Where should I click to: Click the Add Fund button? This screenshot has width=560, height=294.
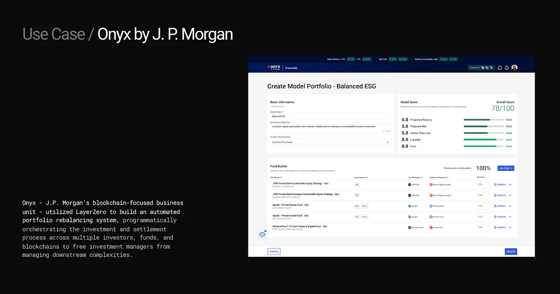click(x=506, y=168)
